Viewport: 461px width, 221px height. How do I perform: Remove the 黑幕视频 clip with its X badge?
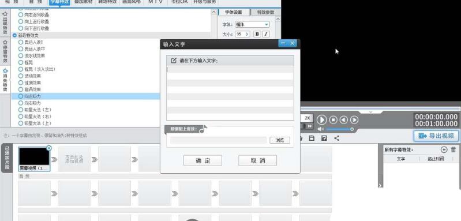click(x=49, y=148)
